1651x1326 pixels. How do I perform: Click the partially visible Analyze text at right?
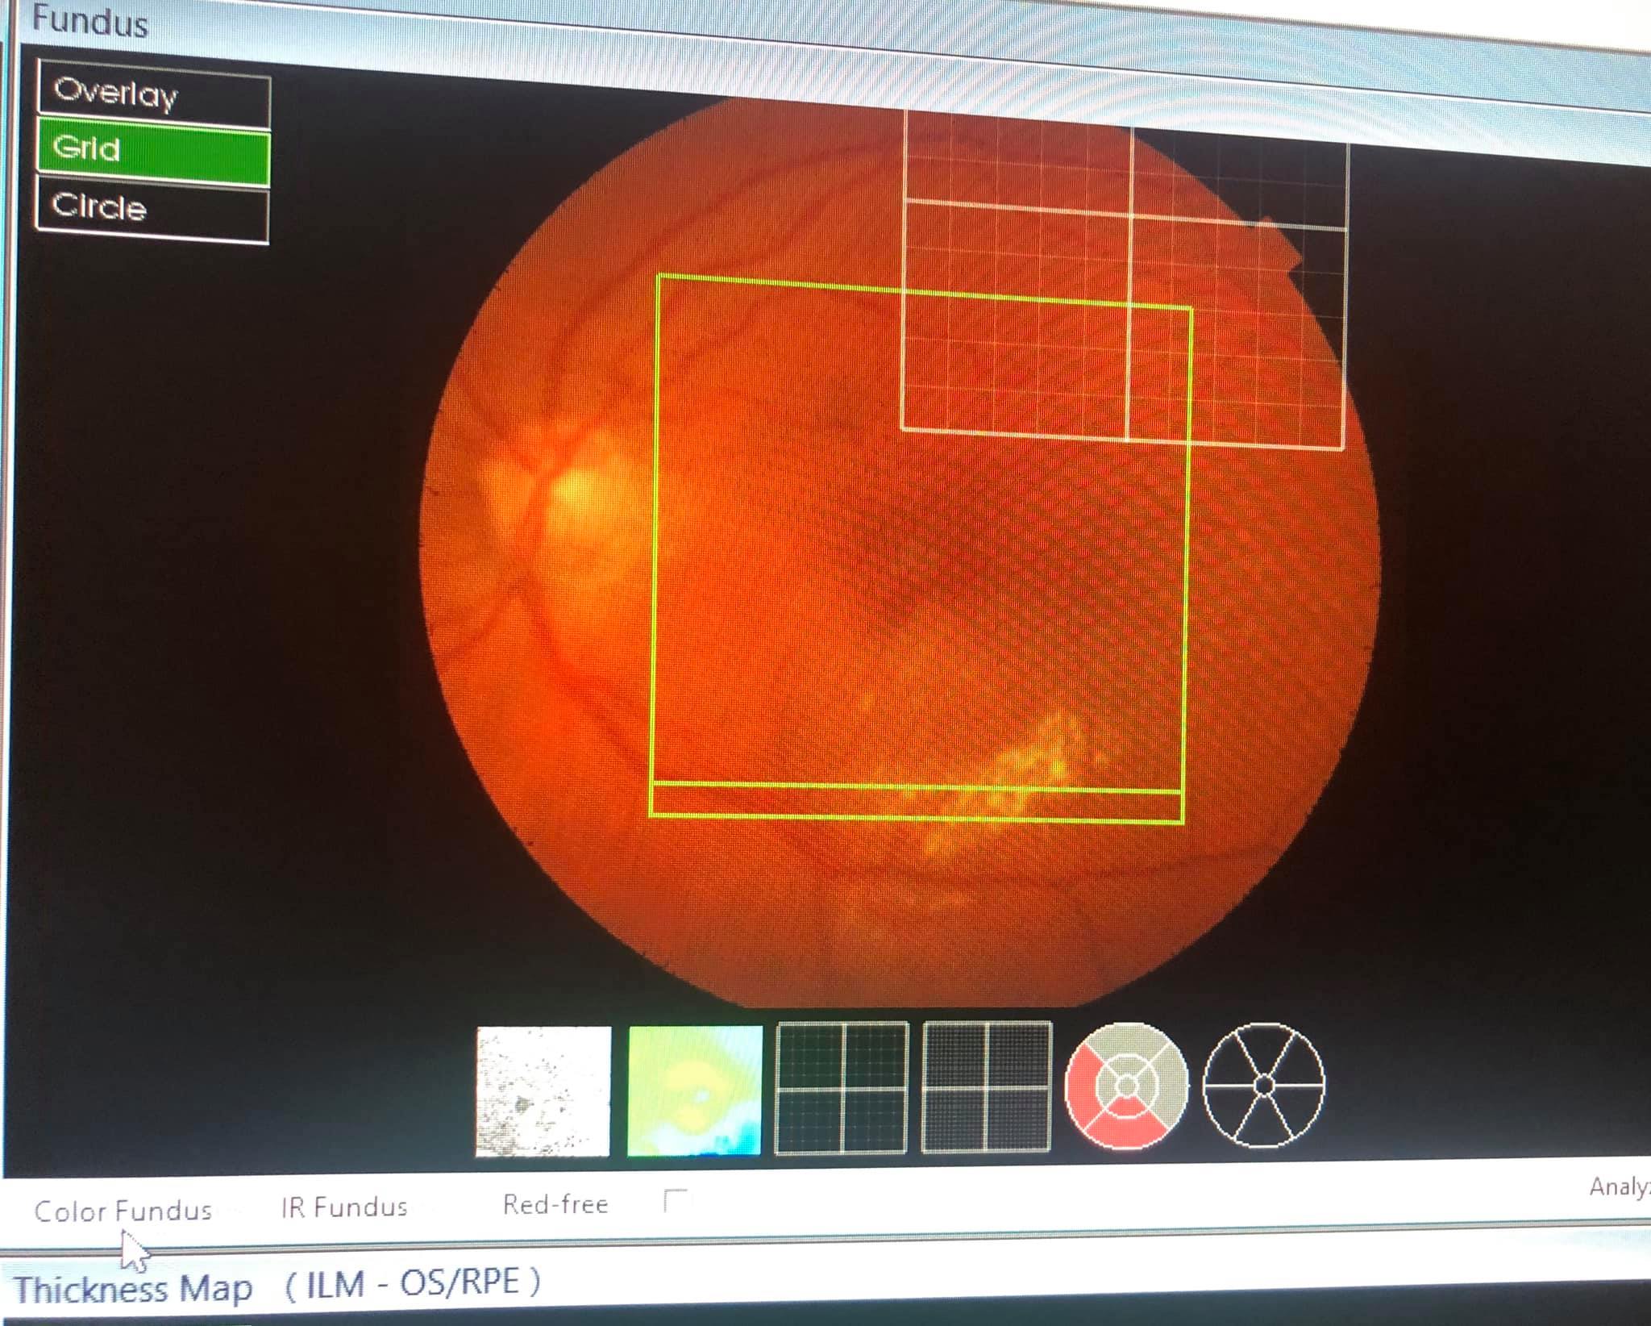(1620, 1186)
